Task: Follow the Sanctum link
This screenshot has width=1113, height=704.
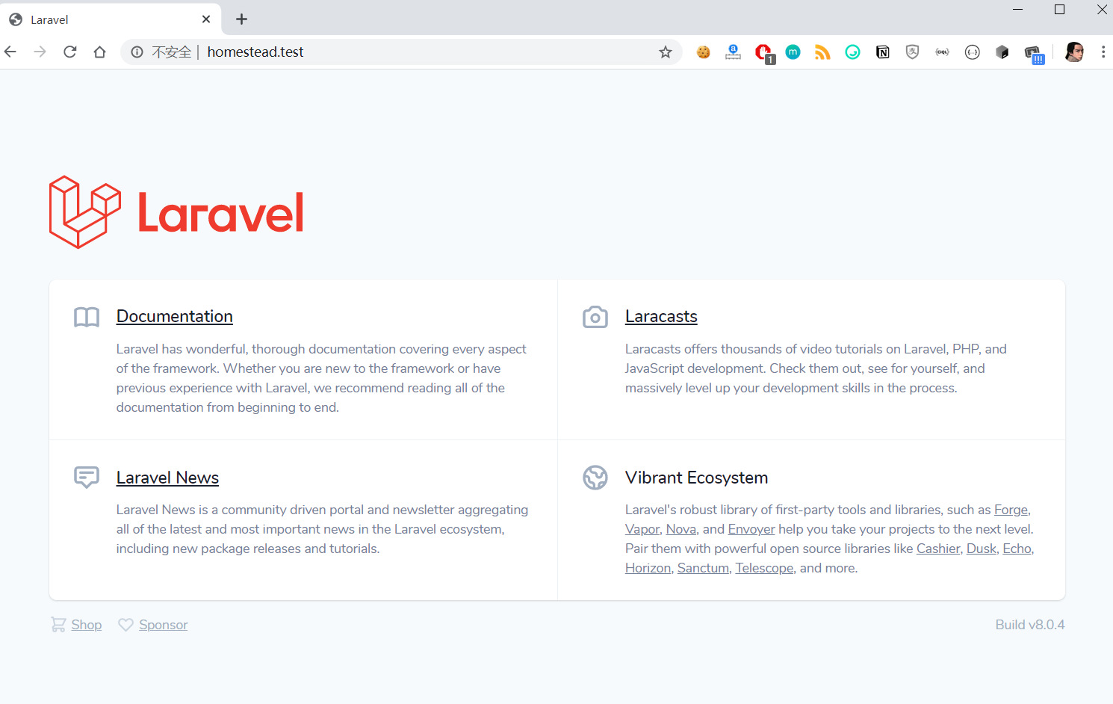Action: pos(703,568)
